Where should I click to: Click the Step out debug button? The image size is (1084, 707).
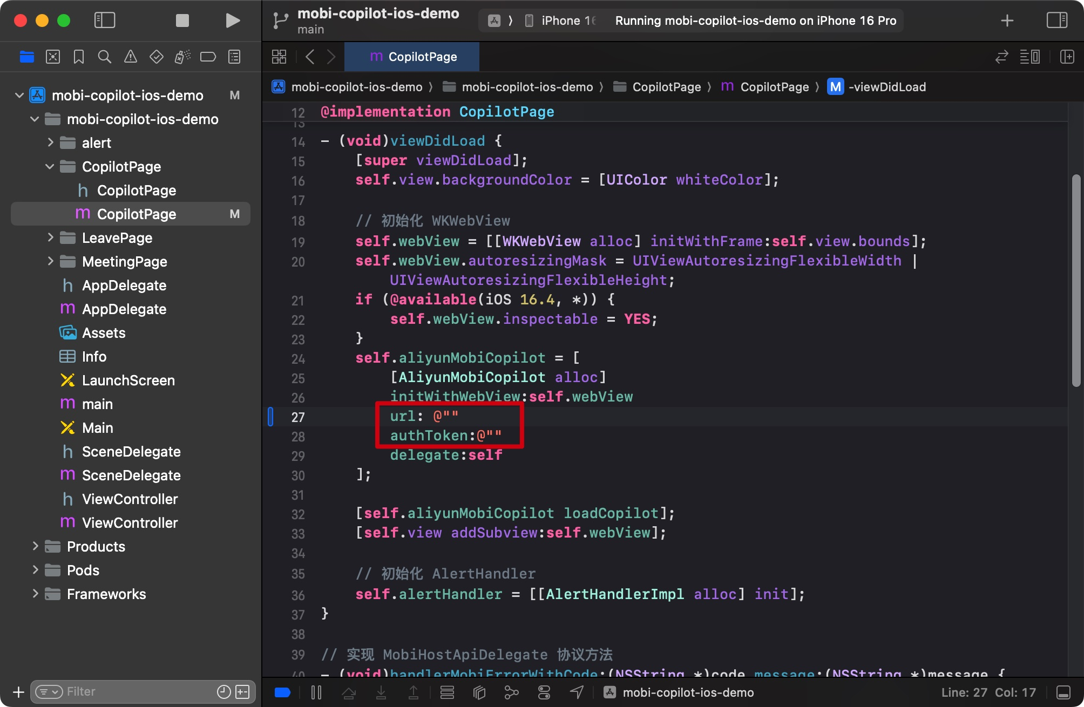pos(414,692)
